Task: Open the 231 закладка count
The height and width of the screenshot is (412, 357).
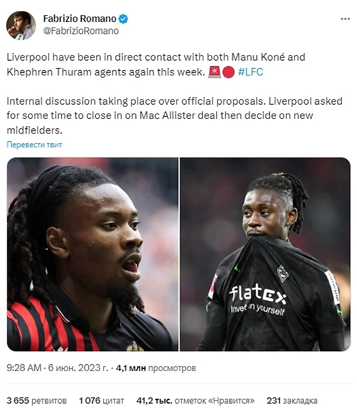Action: (x=292, y=400)
